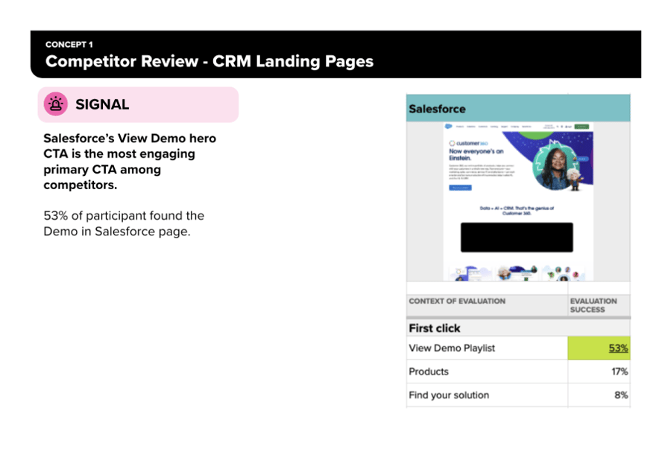Click the CONCEPT 1 label
This screenshot has height=461, width=671.
pyautogui.click(x=69, y=45)
